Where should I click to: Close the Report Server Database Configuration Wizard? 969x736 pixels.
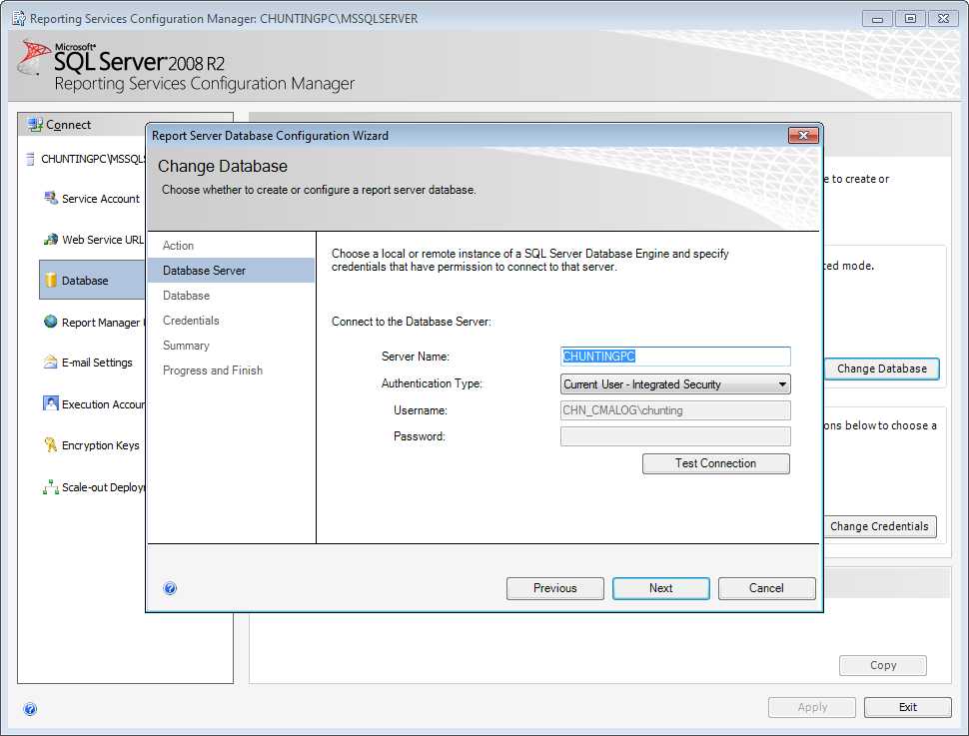click(803, 135)
